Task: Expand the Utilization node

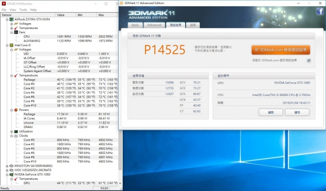Action: (11, 132)
